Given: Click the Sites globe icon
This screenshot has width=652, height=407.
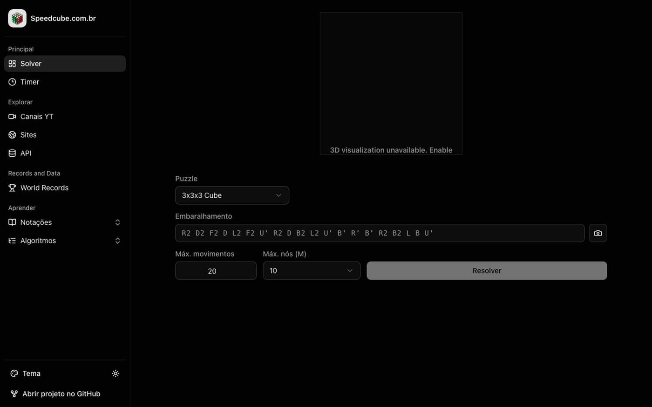Looking at the screenshot, I should (x=12, y=135).
